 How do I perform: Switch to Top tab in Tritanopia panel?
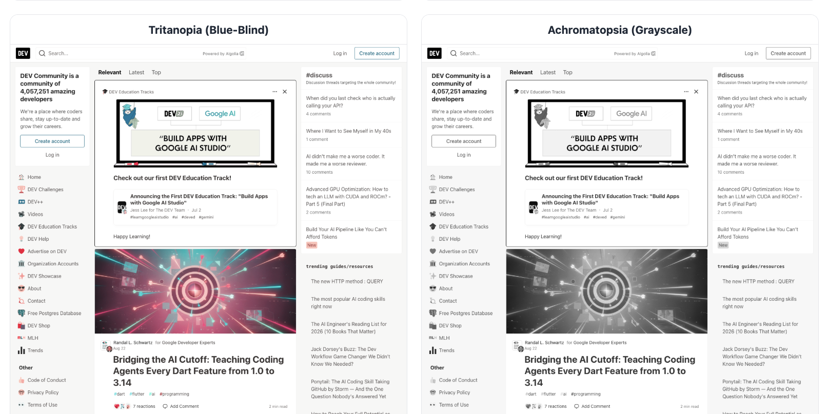click(x=156, y=73)
